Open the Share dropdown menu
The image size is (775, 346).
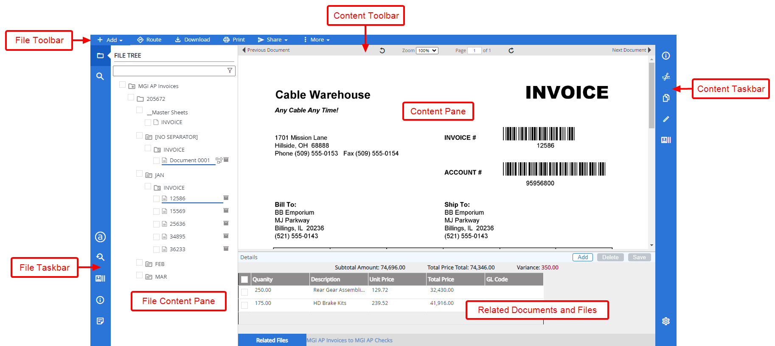(x=273, y=40)
